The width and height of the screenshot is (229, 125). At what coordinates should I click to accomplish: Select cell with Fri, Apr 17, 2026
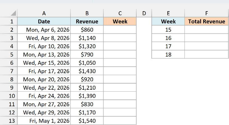(44, 71)
